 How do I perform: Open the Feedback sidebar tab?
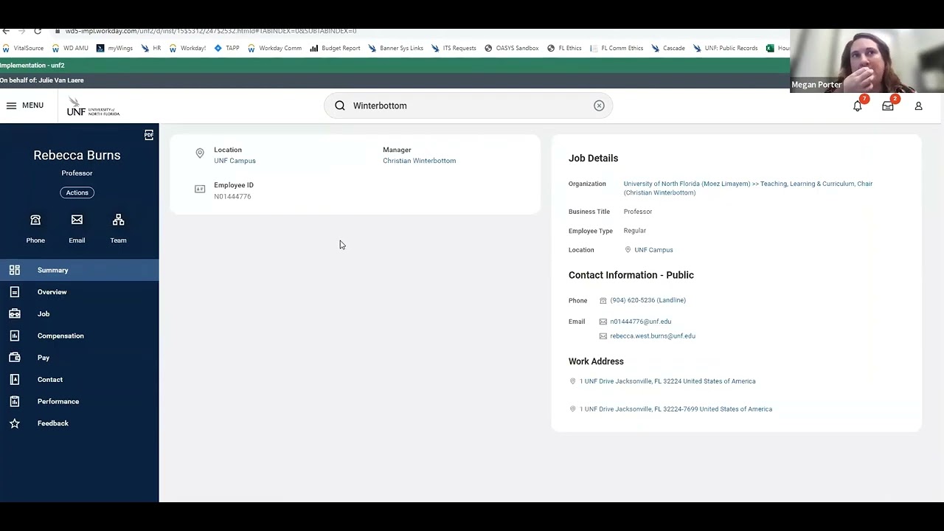(79, 423)
